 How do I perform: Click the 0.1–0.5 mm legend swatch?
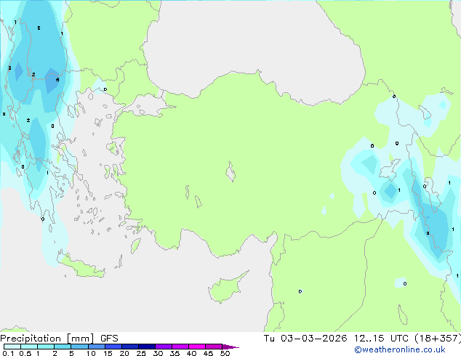12,347
